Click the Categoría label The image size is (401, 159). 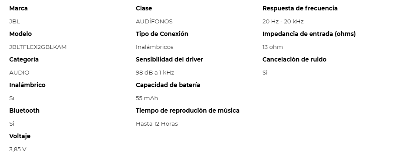tap(24, 59)
